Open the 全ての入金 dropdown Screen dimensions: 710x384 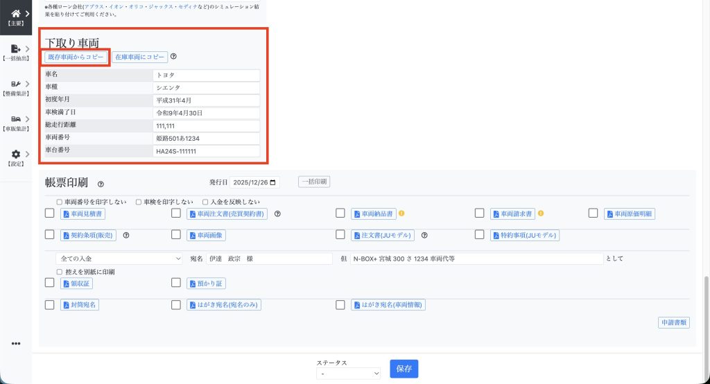(119, 259)
